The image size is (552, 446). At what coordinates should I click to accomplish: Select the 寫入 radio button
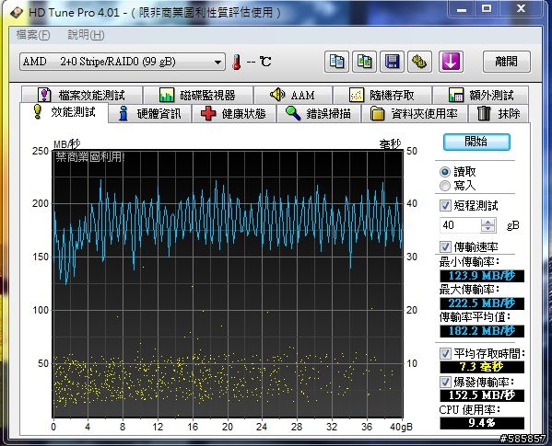point(445,186)
